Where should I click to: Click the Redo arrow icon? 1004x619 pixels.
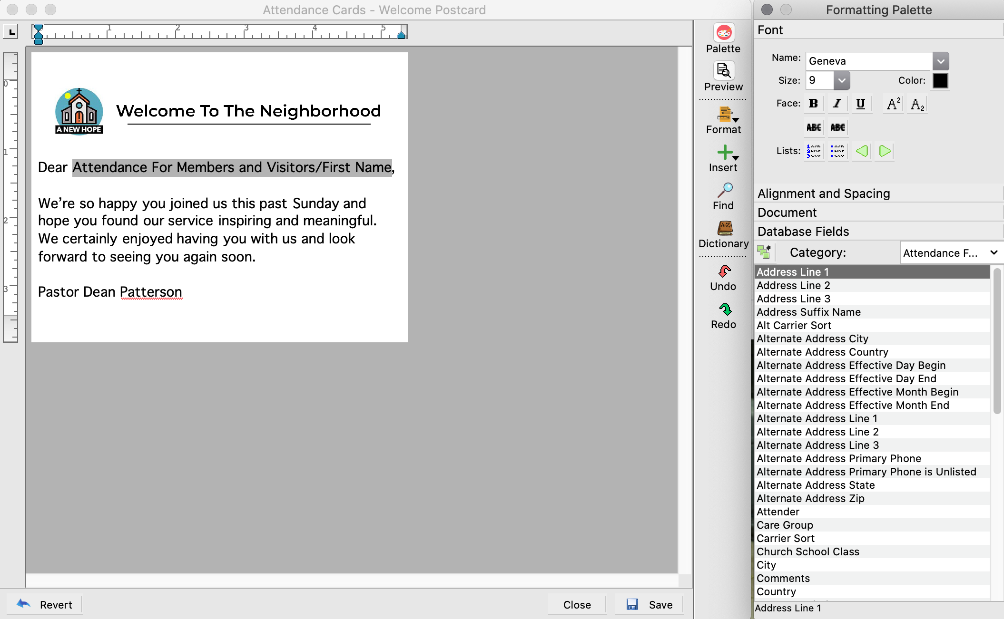click(x=724, y=309)
